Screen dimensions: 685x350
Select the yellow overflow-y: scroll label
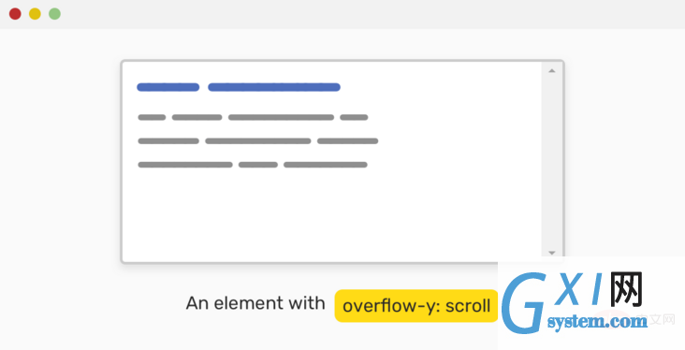(x=416, y=306)
